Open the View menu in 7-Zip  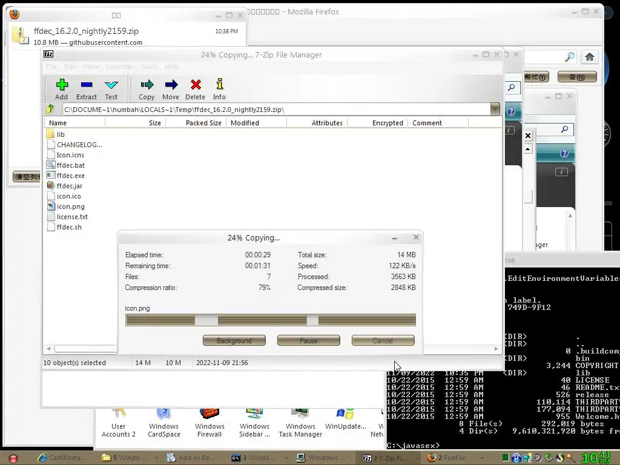91,67
